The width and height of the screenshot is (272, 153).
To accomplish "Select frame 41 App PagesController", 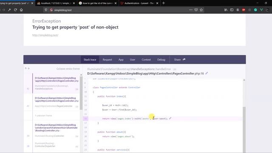I will (52, 102).
